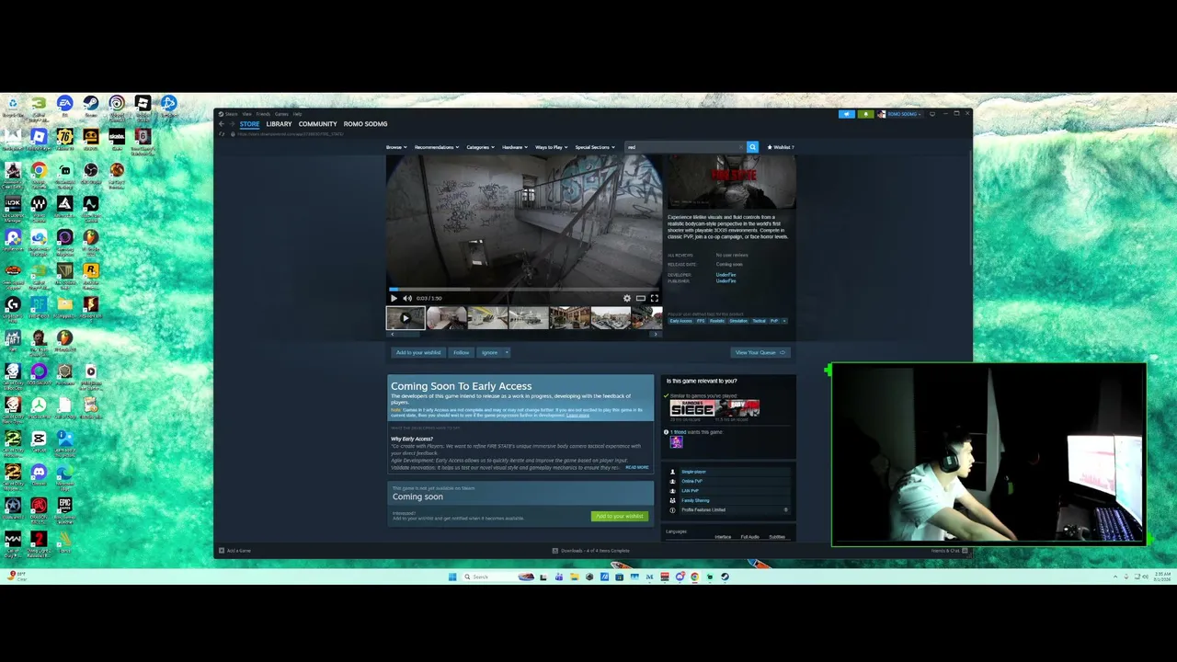The height and width of the screenshot is (662, 1177).
Task: Enter fullscreen for the trailer video
Action: [x=655, y=298]
